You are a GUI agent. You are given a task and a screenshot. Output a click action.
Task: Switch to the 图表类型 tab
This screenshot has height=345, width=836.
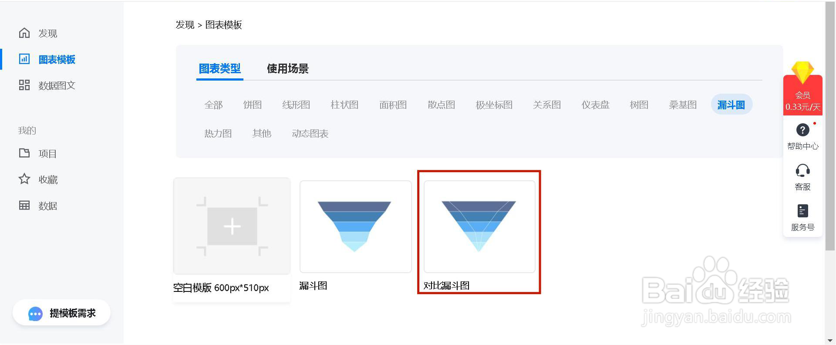[220, 69]
